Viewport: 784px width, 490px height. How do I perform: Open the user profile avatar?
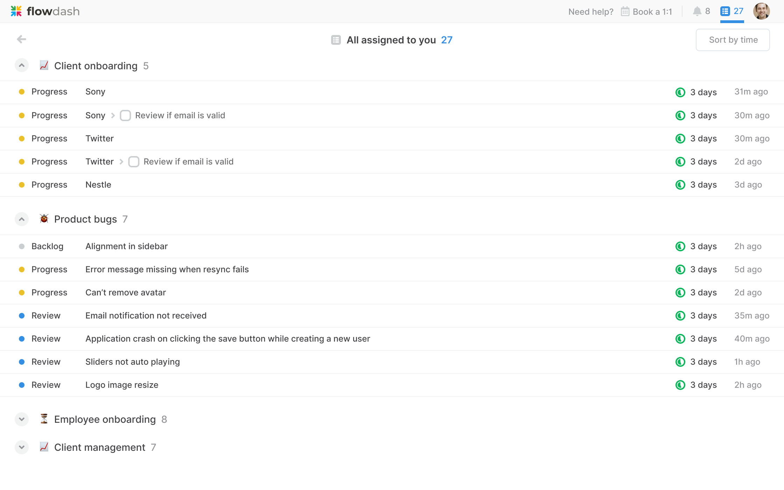click(x=762, y=11)
